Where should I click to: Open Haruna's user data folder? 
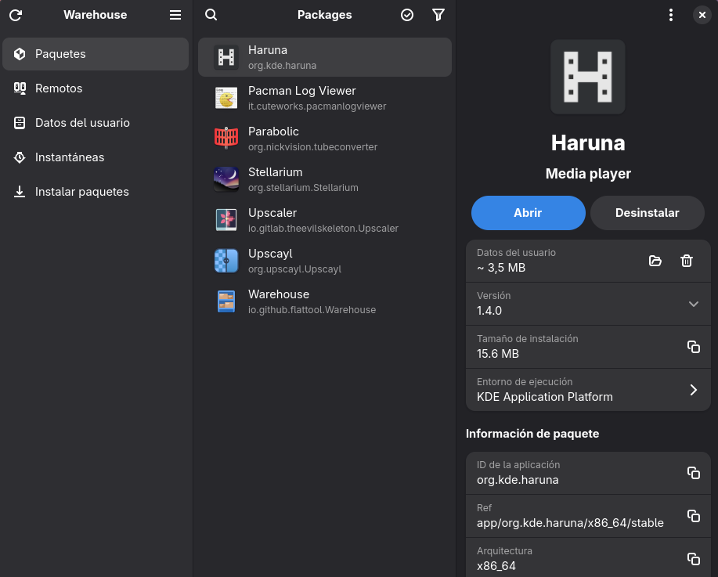click(x=655, y=261)
